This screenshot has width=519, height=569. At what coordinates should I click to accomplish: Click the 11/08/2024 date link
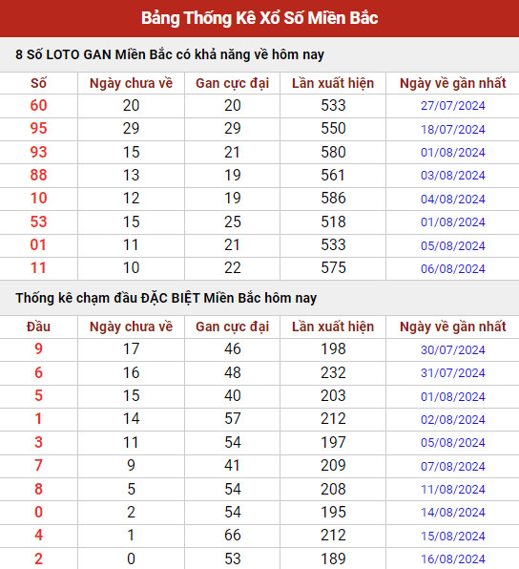(452, 489)
